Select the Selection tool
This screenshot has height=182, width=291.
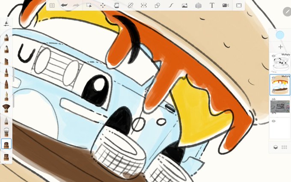tap(89, 6)
